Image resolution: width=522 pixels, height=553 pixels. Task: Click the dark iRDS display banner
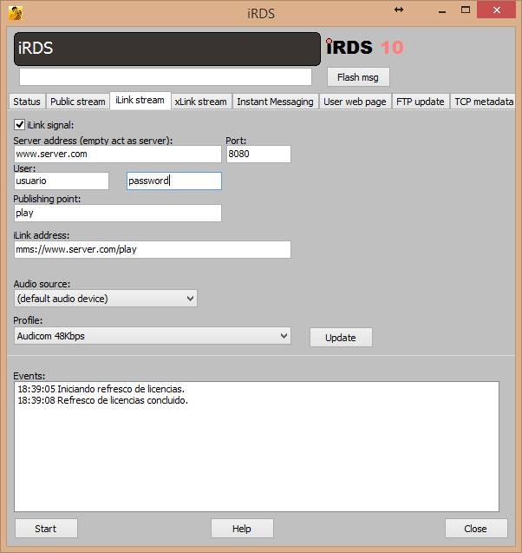(x=167, y=49)
